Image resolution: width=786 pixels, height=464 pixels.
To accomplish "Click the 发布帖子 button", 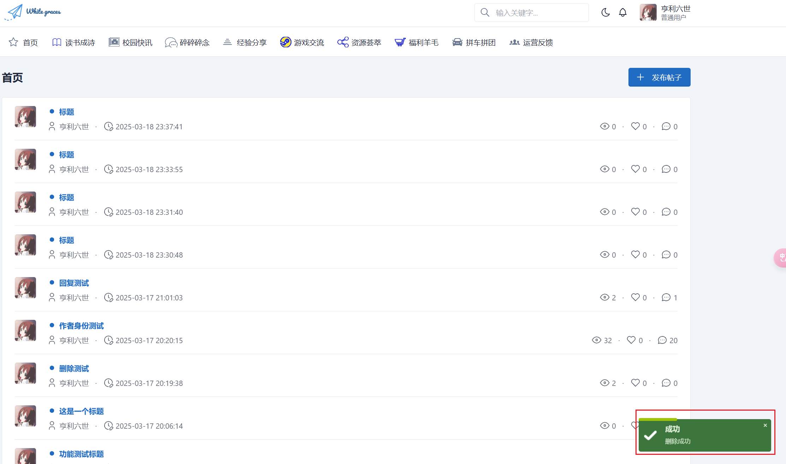I will pos(659,77).
